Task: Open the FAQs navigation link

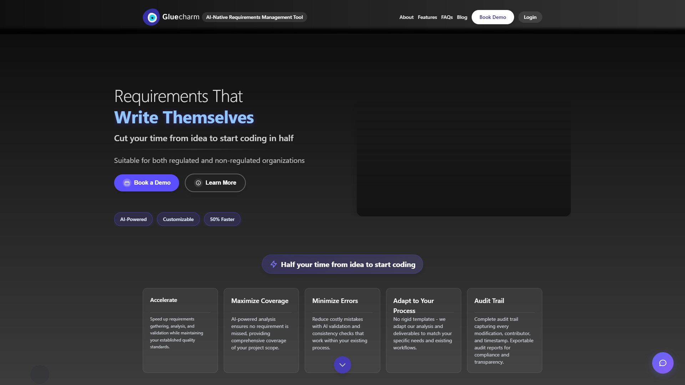Action: click(447, 17)
